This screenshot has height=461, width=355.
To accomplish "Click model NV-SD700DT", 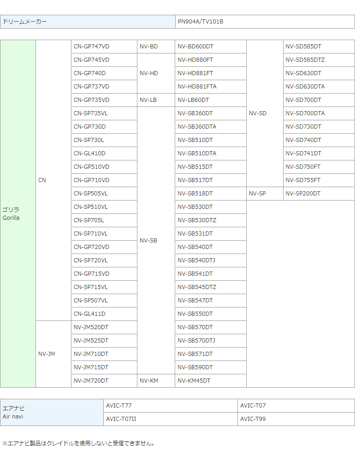I will pyautogui.click(x=319, y=100).
